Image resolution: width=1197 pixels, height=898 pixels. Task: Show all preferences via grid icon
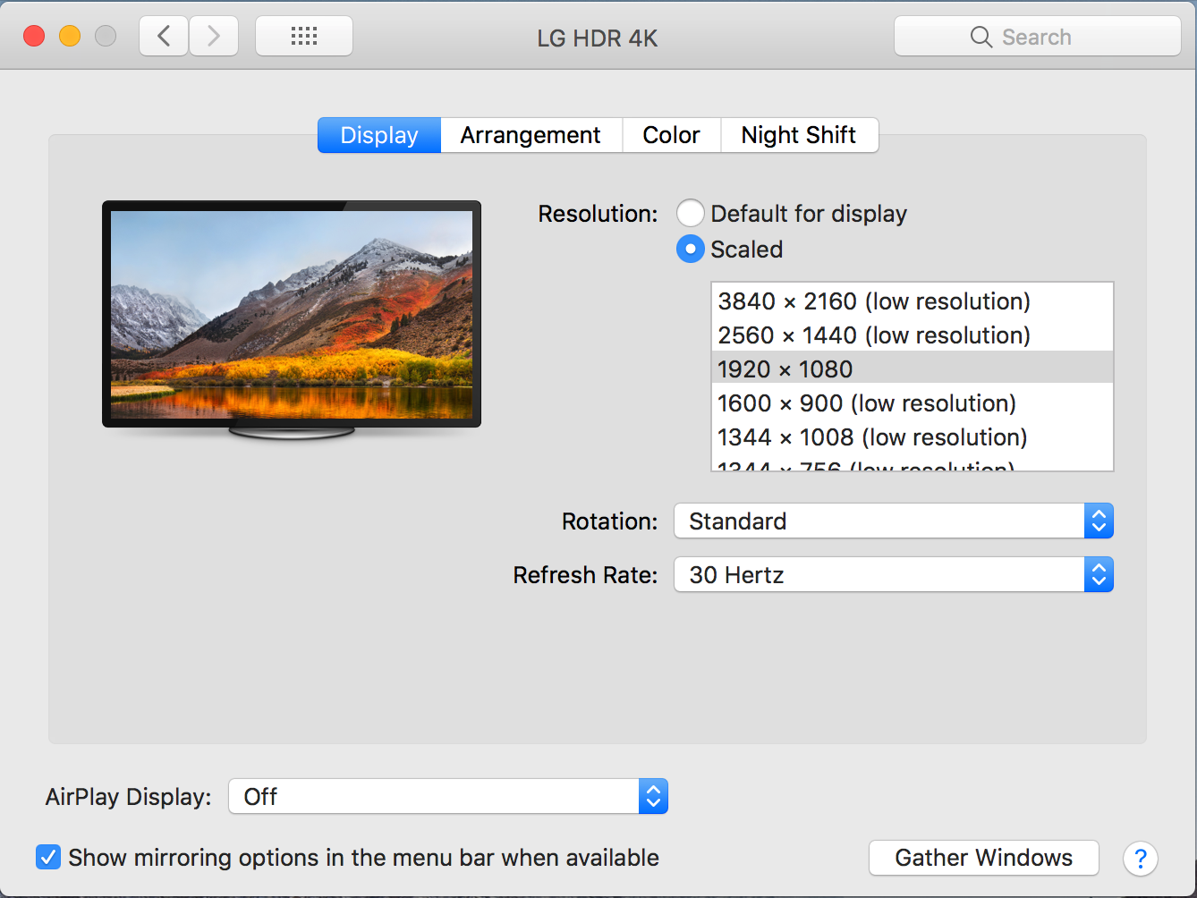tap(304, 37)
